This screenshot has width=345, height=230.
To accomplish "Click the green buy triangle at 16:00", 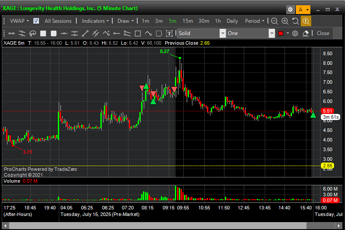I will point(313,115).
